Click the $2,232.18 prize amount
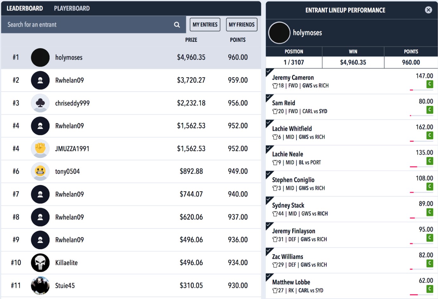 tap(191, 103)
